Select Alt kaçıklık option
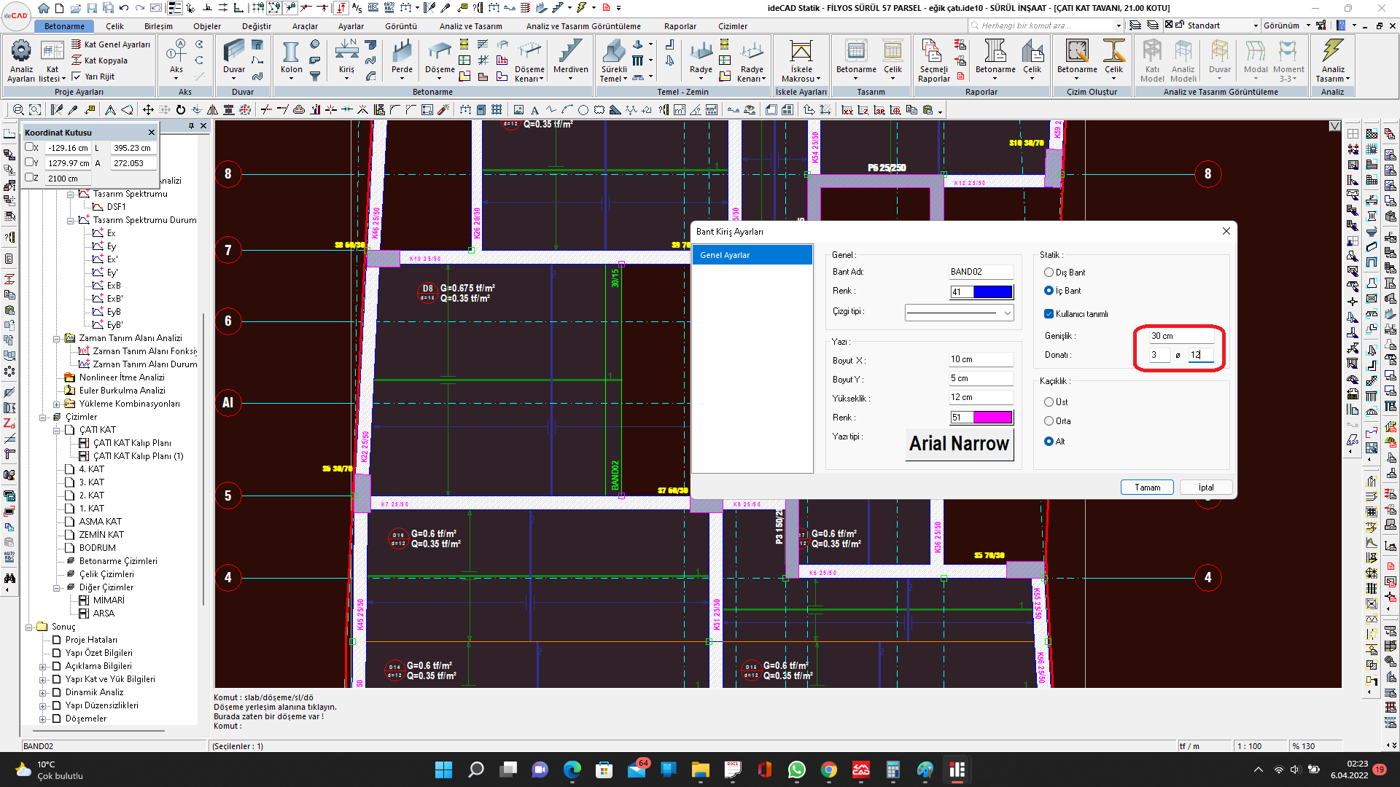 (x=1049, y=442)
